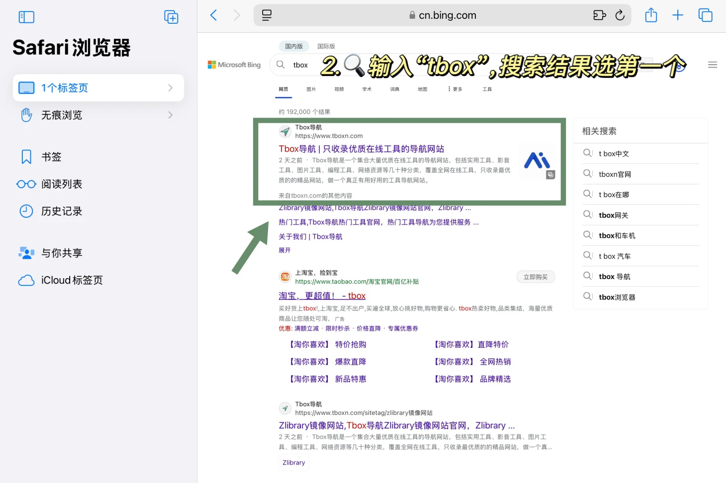Open 【淘你喜欢】全网热销 link

pos(472,361)
